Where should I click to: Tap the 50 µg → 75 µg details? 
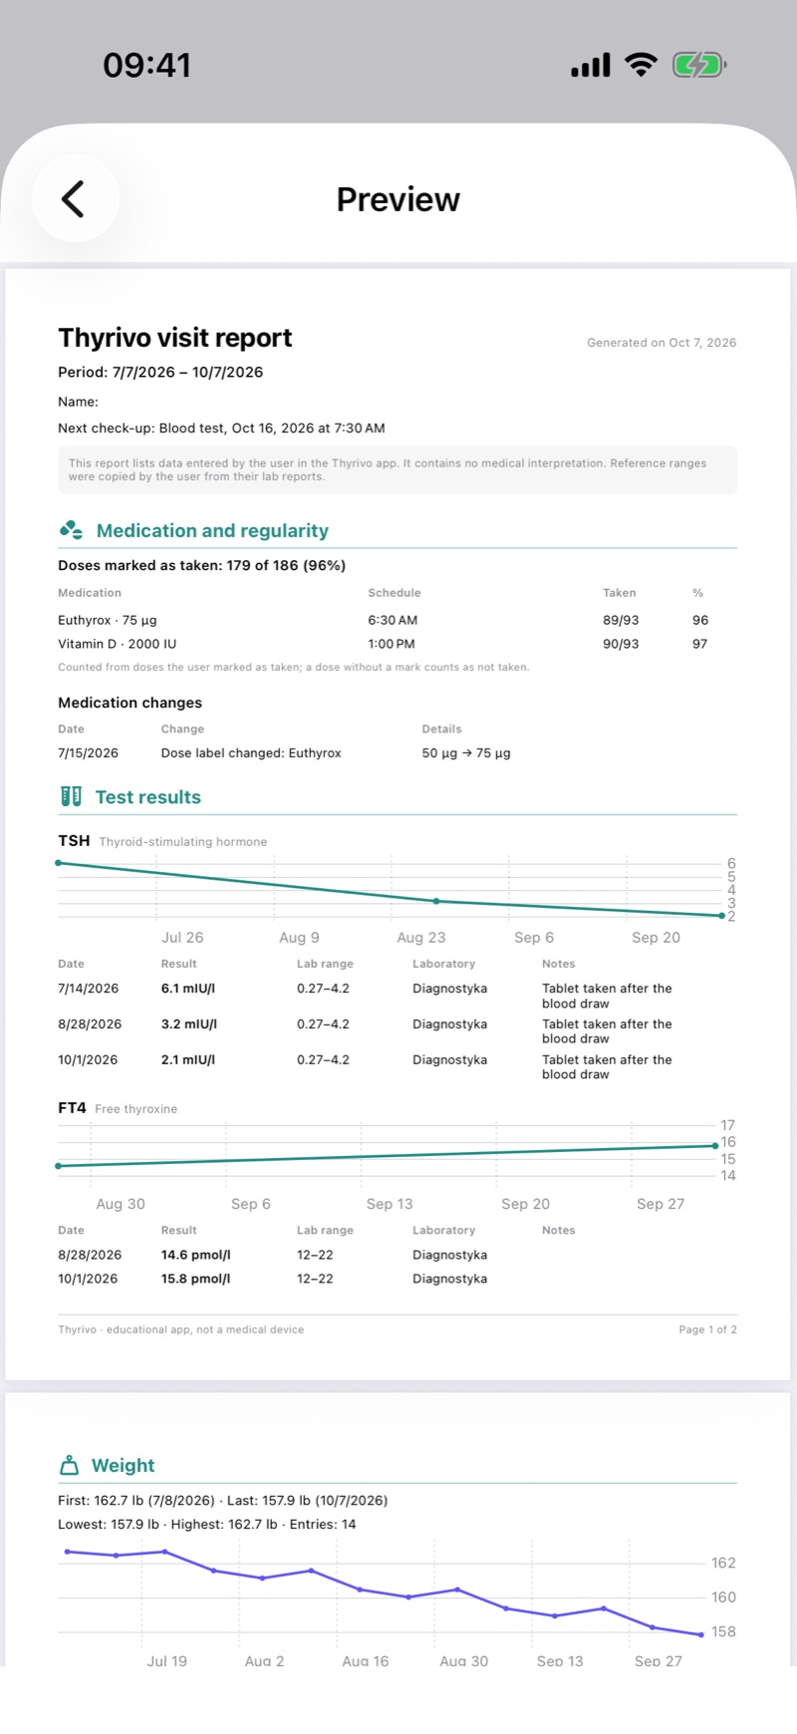[466, 753]
